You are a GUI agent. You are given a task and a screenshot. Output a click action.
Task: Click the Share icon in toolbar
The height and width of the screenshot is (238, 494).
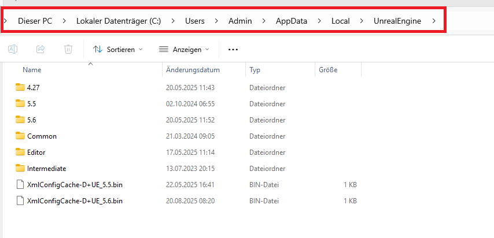(40, 50)
